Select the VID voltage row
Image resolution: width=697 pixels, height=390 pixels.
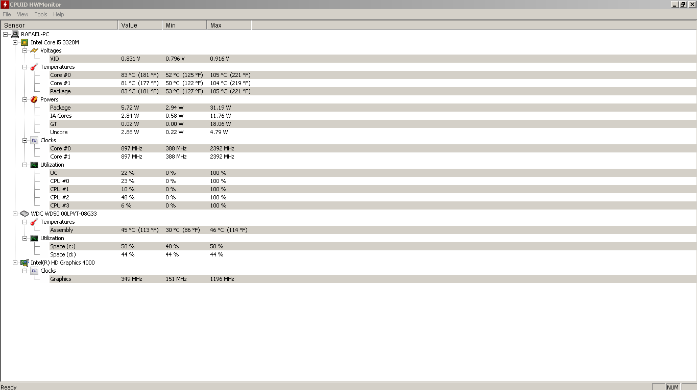[373, 59]
